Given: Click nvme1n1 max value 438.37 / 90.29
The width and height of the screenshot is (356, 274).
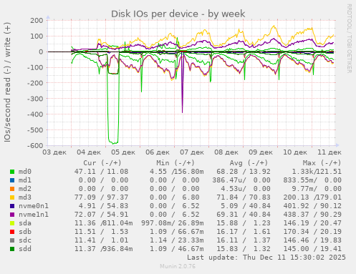Looking at the screenshot, I should point(312,215).
